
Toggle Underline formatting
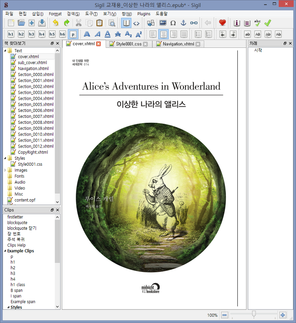108,34
